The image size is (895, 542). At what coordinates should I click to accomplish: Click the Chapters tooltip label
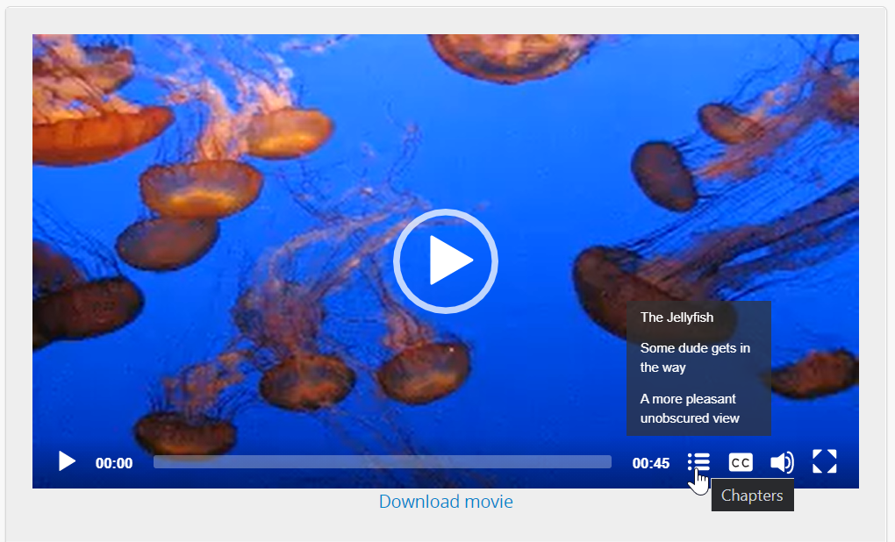pyautogui.click(x=752, y=496)
